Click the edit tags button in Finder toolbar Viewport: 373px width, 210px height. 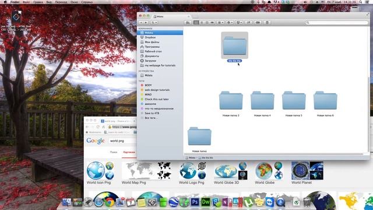pos(258,22)
